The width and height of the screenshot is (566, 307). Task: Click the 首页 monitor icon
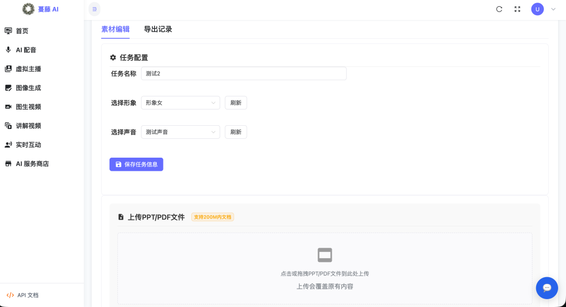[8, 31]
